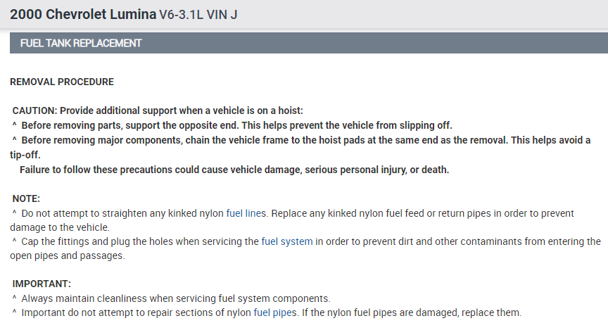The image size is (608, 335).
Task: Open the "fuel lines" hyperlink
Action: pyautogui.click(x=246, y=213)
